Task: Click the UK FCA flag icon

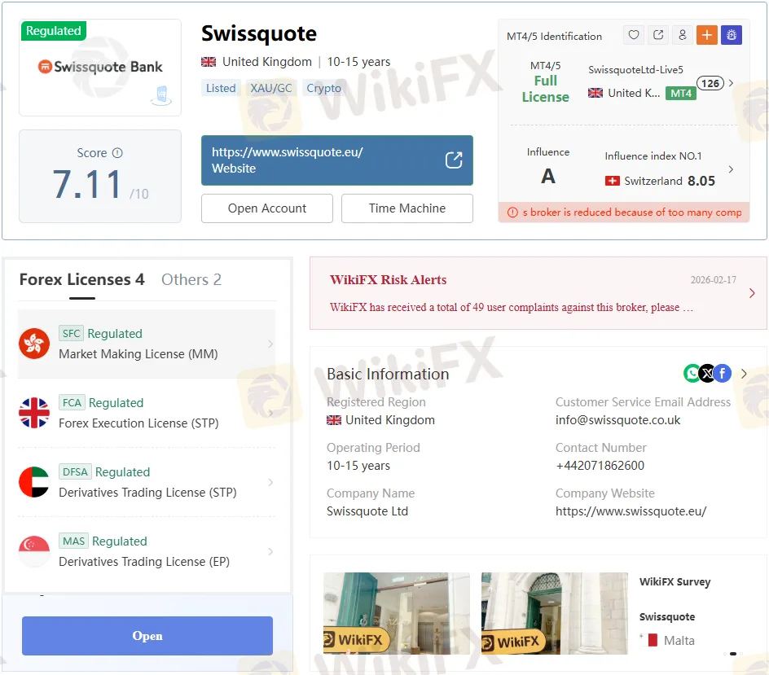Action: (x=34, y=413)
